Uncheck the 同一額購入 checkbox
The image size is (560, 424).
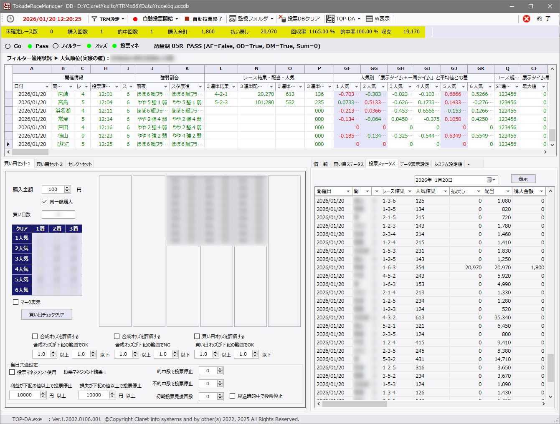pos(45,202)
